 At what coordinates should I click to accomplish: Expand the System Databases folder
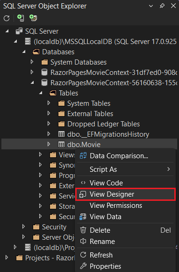click(32, 62)
